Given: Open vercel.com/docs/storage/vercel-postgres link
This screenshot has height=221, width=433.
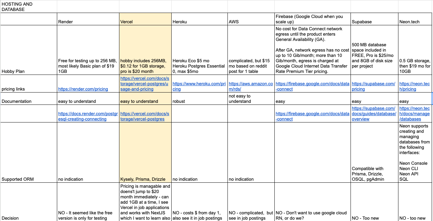Looking at the screenshot, I should pyautogui.click(x=145, y=116).
